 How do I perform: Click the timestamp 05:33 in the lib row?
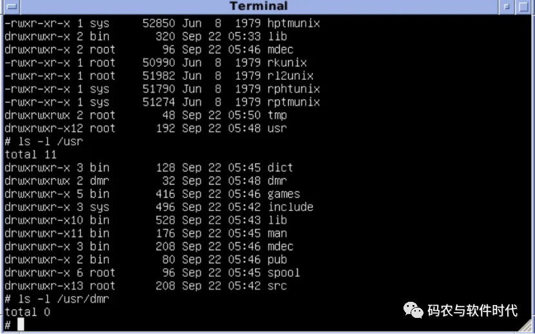tap(244, 36)
